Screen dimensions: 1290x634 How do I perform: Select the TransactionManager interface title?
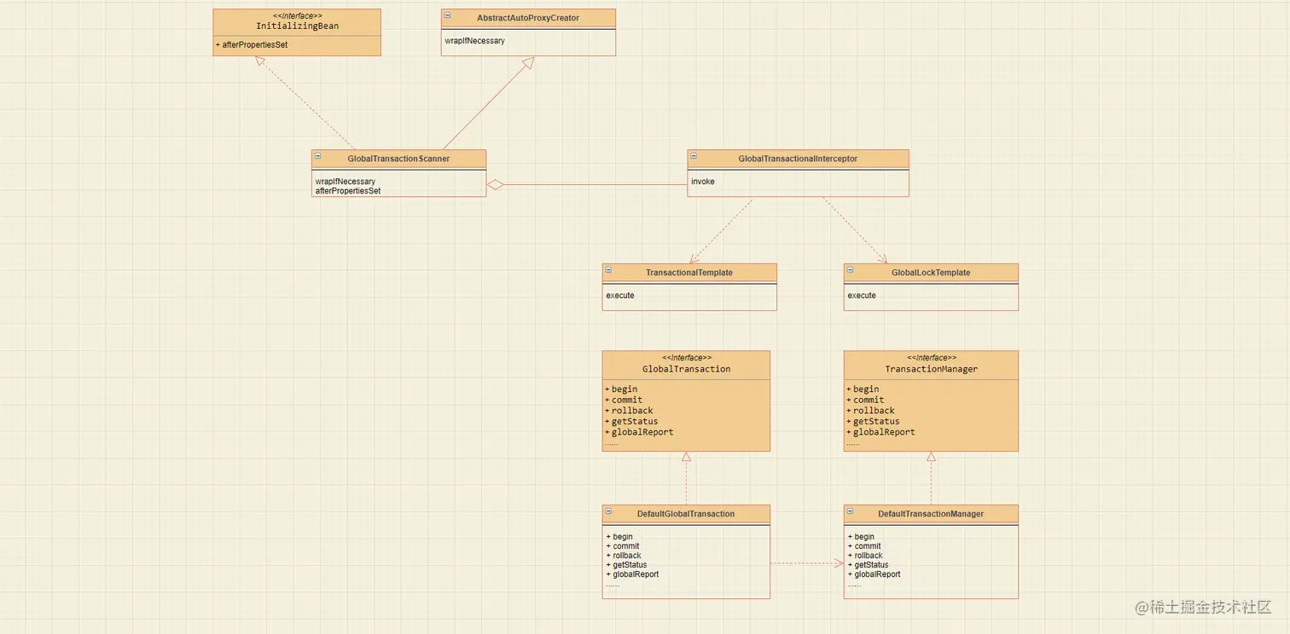(x=931, y=369)
